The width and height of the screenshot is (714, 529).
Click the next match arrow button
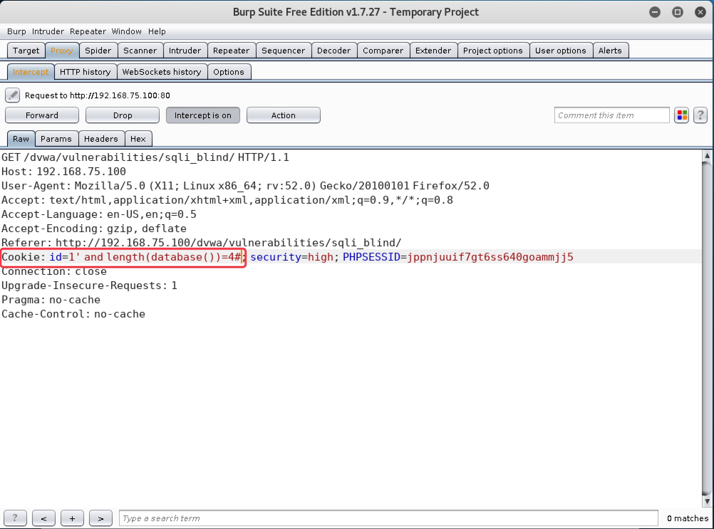(x=100, y=518)
